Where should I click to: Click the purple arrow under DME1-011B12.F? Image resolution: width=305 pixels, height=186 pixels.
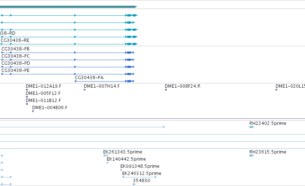[27, 104]
